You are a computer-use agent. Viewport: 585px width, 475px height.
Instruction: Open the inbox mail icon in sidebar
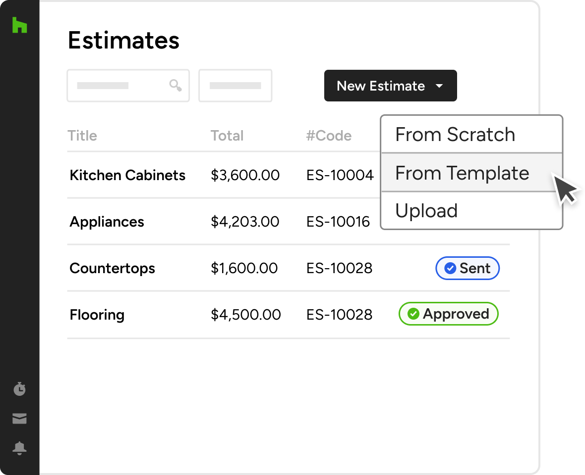[19, 419]
